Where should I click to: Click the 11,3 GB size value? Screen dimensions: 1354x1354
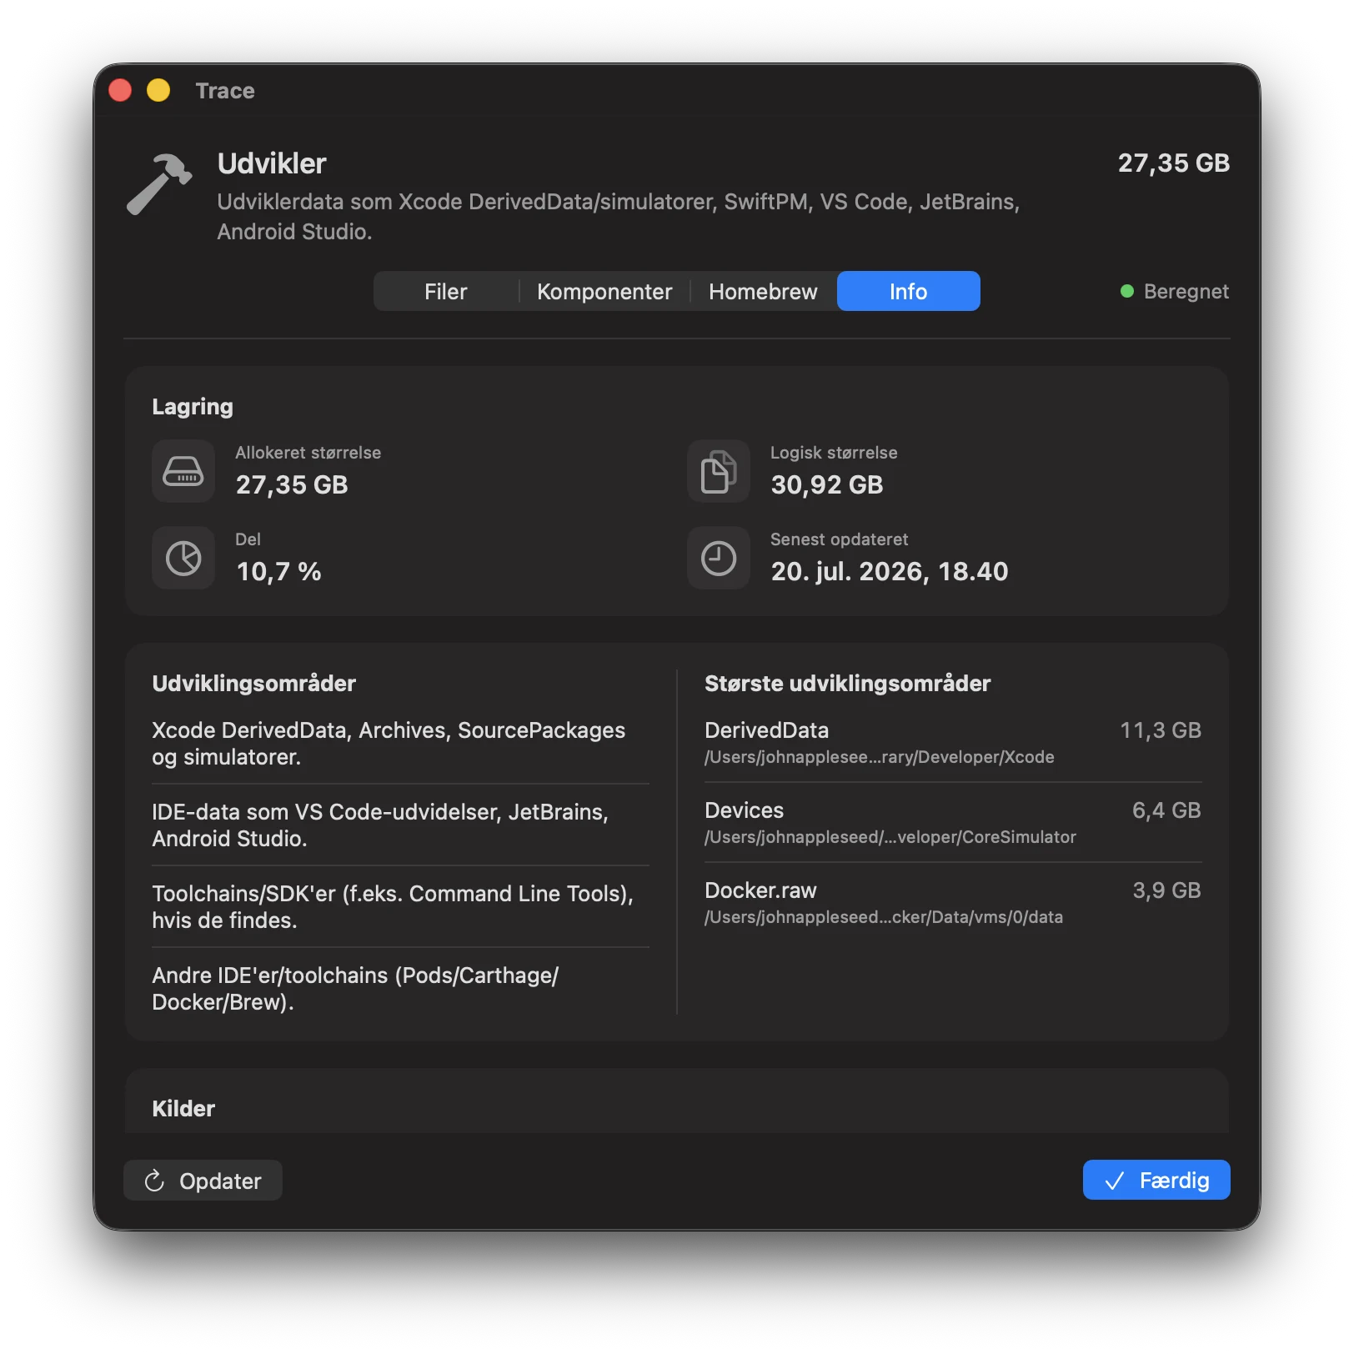pos(1160,730)
